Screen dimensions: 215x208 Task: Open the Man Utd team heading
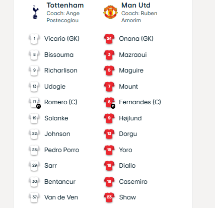[136, 5]
